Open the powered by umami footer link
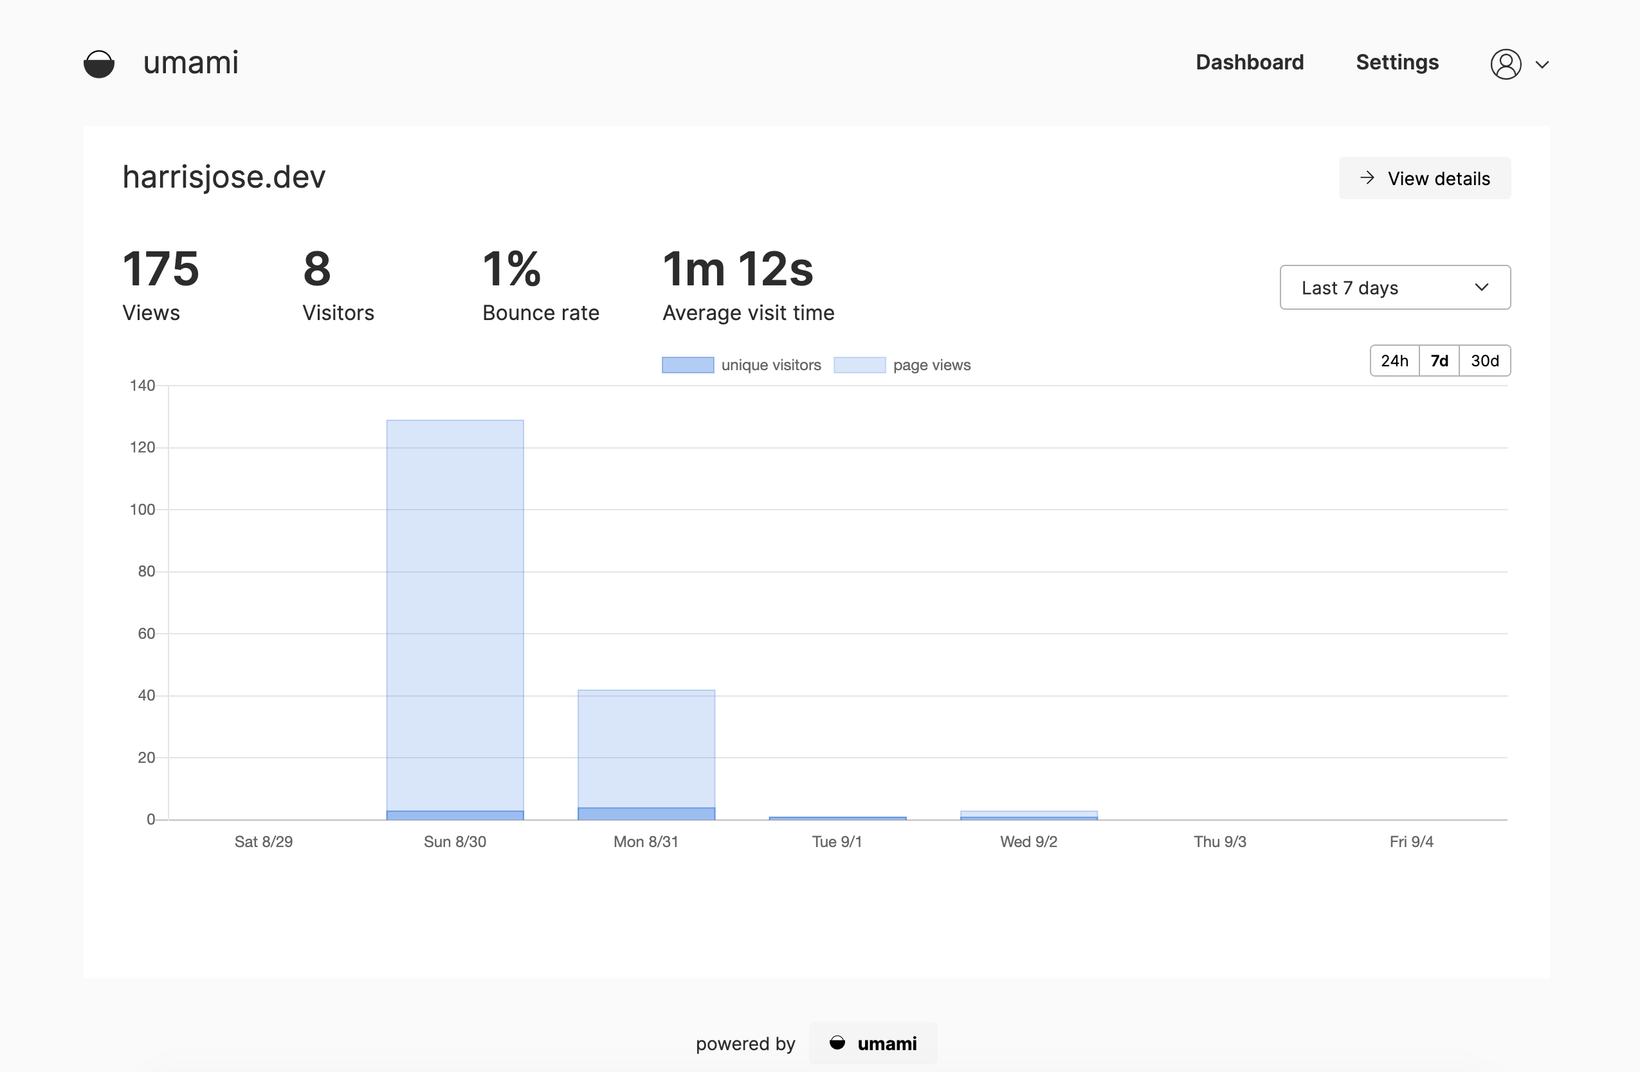This screenshot has width=1640, height=1072. click(x=873, y=1043)
